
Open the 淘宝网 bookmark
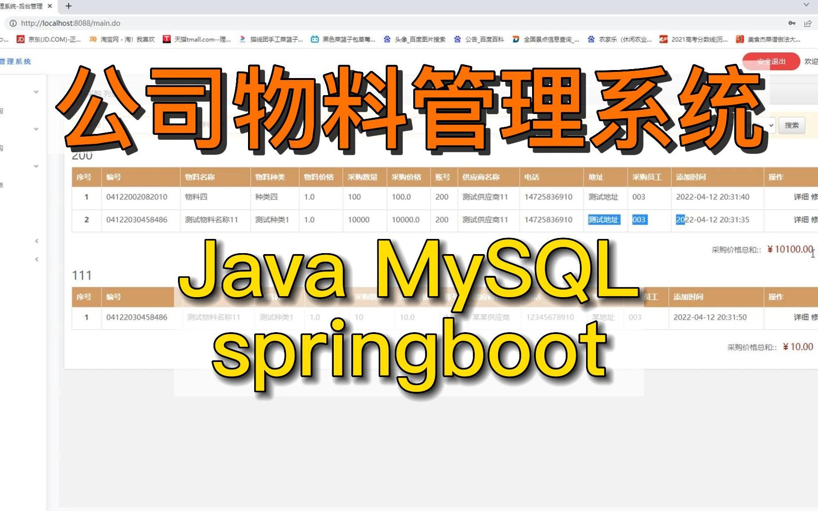point(122,39)
